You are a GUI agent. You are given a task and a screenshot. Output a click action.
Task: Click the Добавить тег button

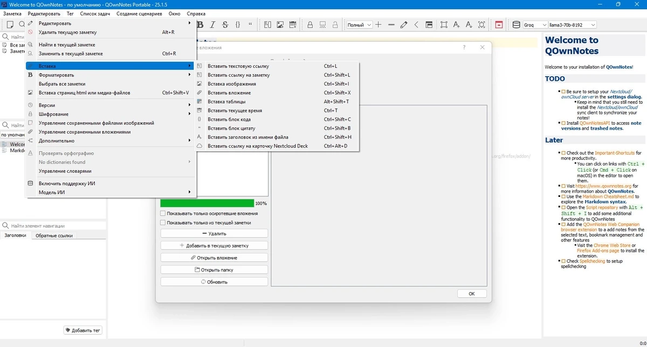click(83, 330)
